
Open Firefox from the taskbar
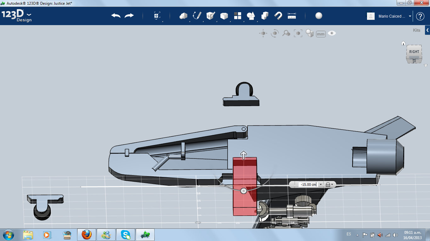coord(86,235)
